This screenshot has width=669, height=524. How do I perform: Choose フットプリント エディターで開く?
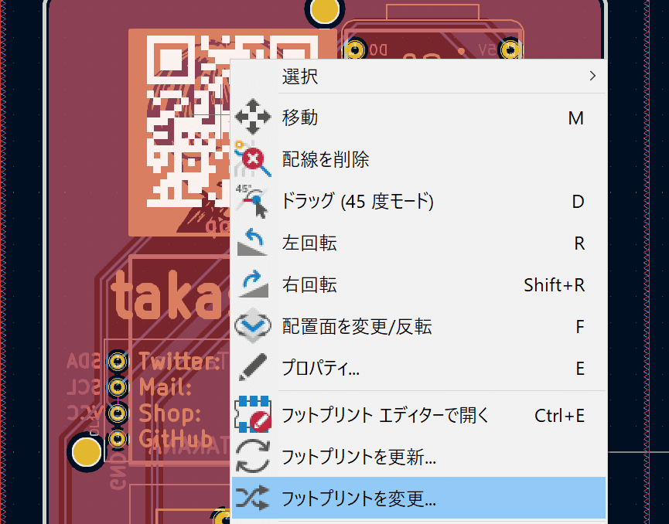[418, 415]
